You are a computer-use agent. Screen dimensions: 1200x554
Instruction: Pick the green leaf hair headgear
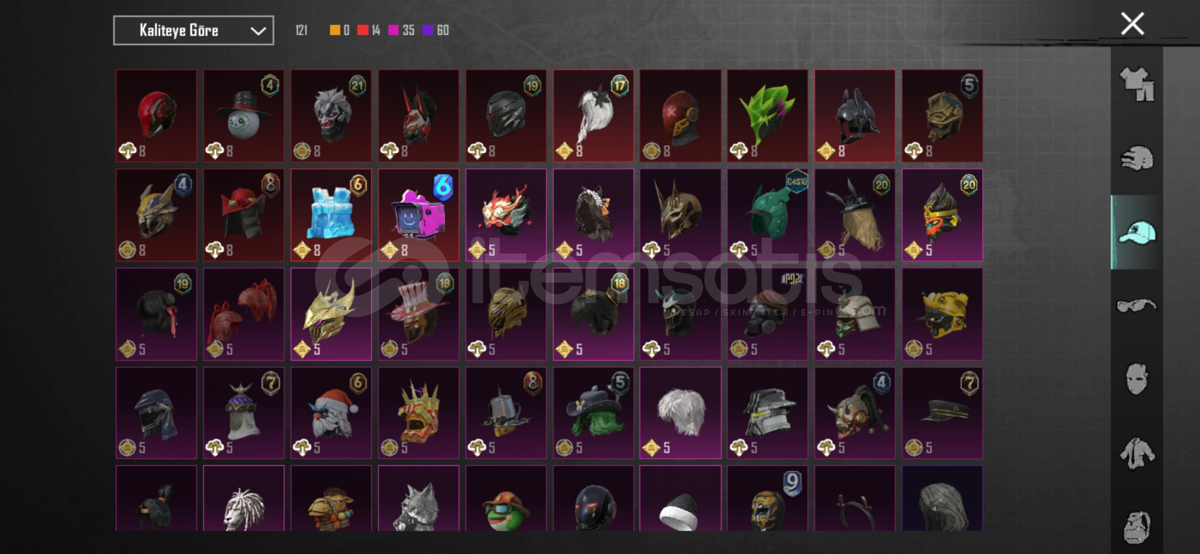click(768, 116)
